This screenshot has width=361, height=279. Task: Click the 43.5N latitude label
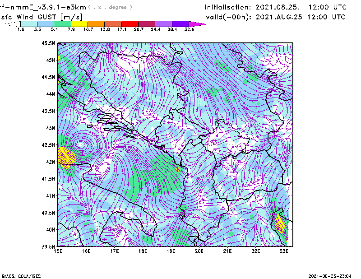pos(48,111)
